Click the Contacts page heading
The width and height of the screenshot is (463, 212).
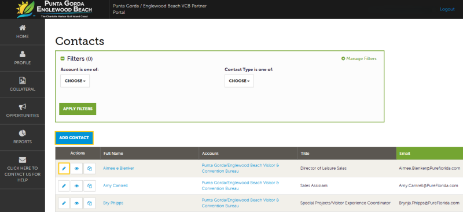click(80, 41)
